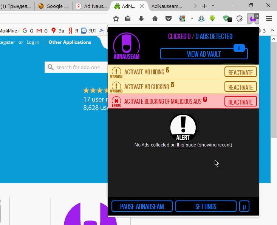Image resolution: width=277 pixels, height=225 pixels.
Task: Show bookmarks list icon
Action: (x=128, y=18)
